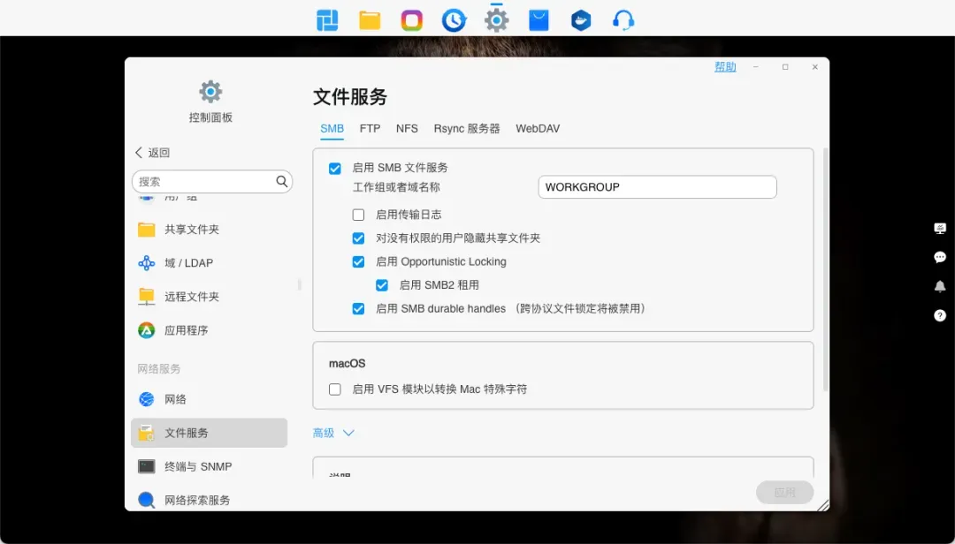
Task: Launch the backup clock app in dock
Action: pyautogui.click(x=454, y=19)
